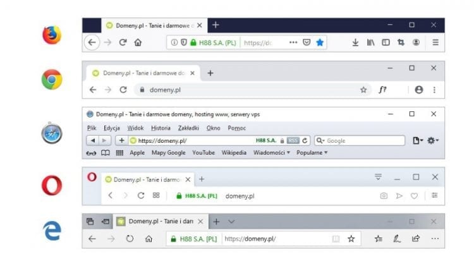Open Chrome profile avatar icon
474x266 pixels.
pyautogui.click(x=418, y=90)
